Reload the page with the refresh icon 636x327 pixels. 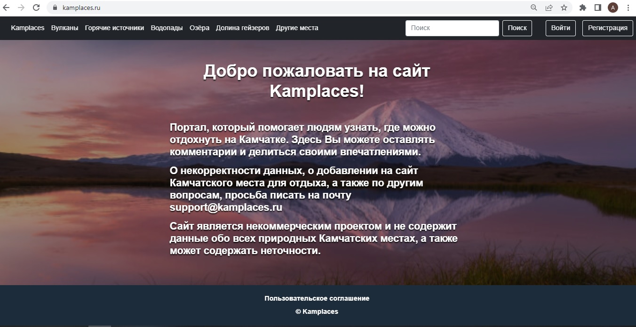36,8
